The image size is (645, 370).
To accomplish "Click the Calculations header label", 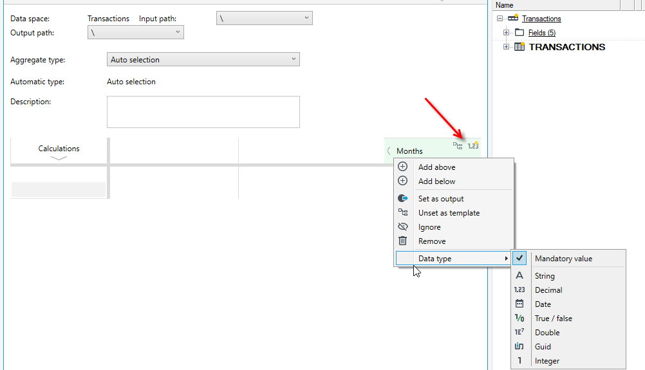I will point(59,149).
